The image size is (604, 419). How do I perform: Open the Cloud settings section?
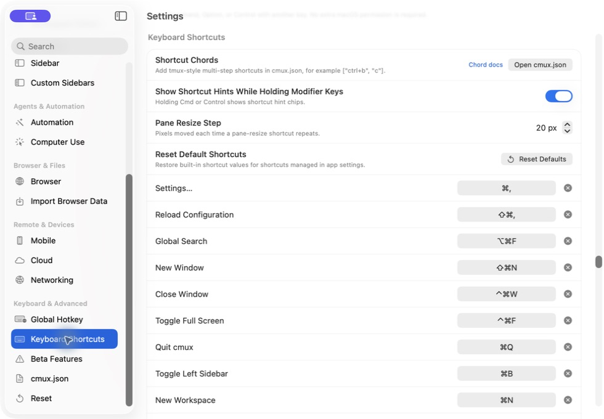(x=64, y=260)
